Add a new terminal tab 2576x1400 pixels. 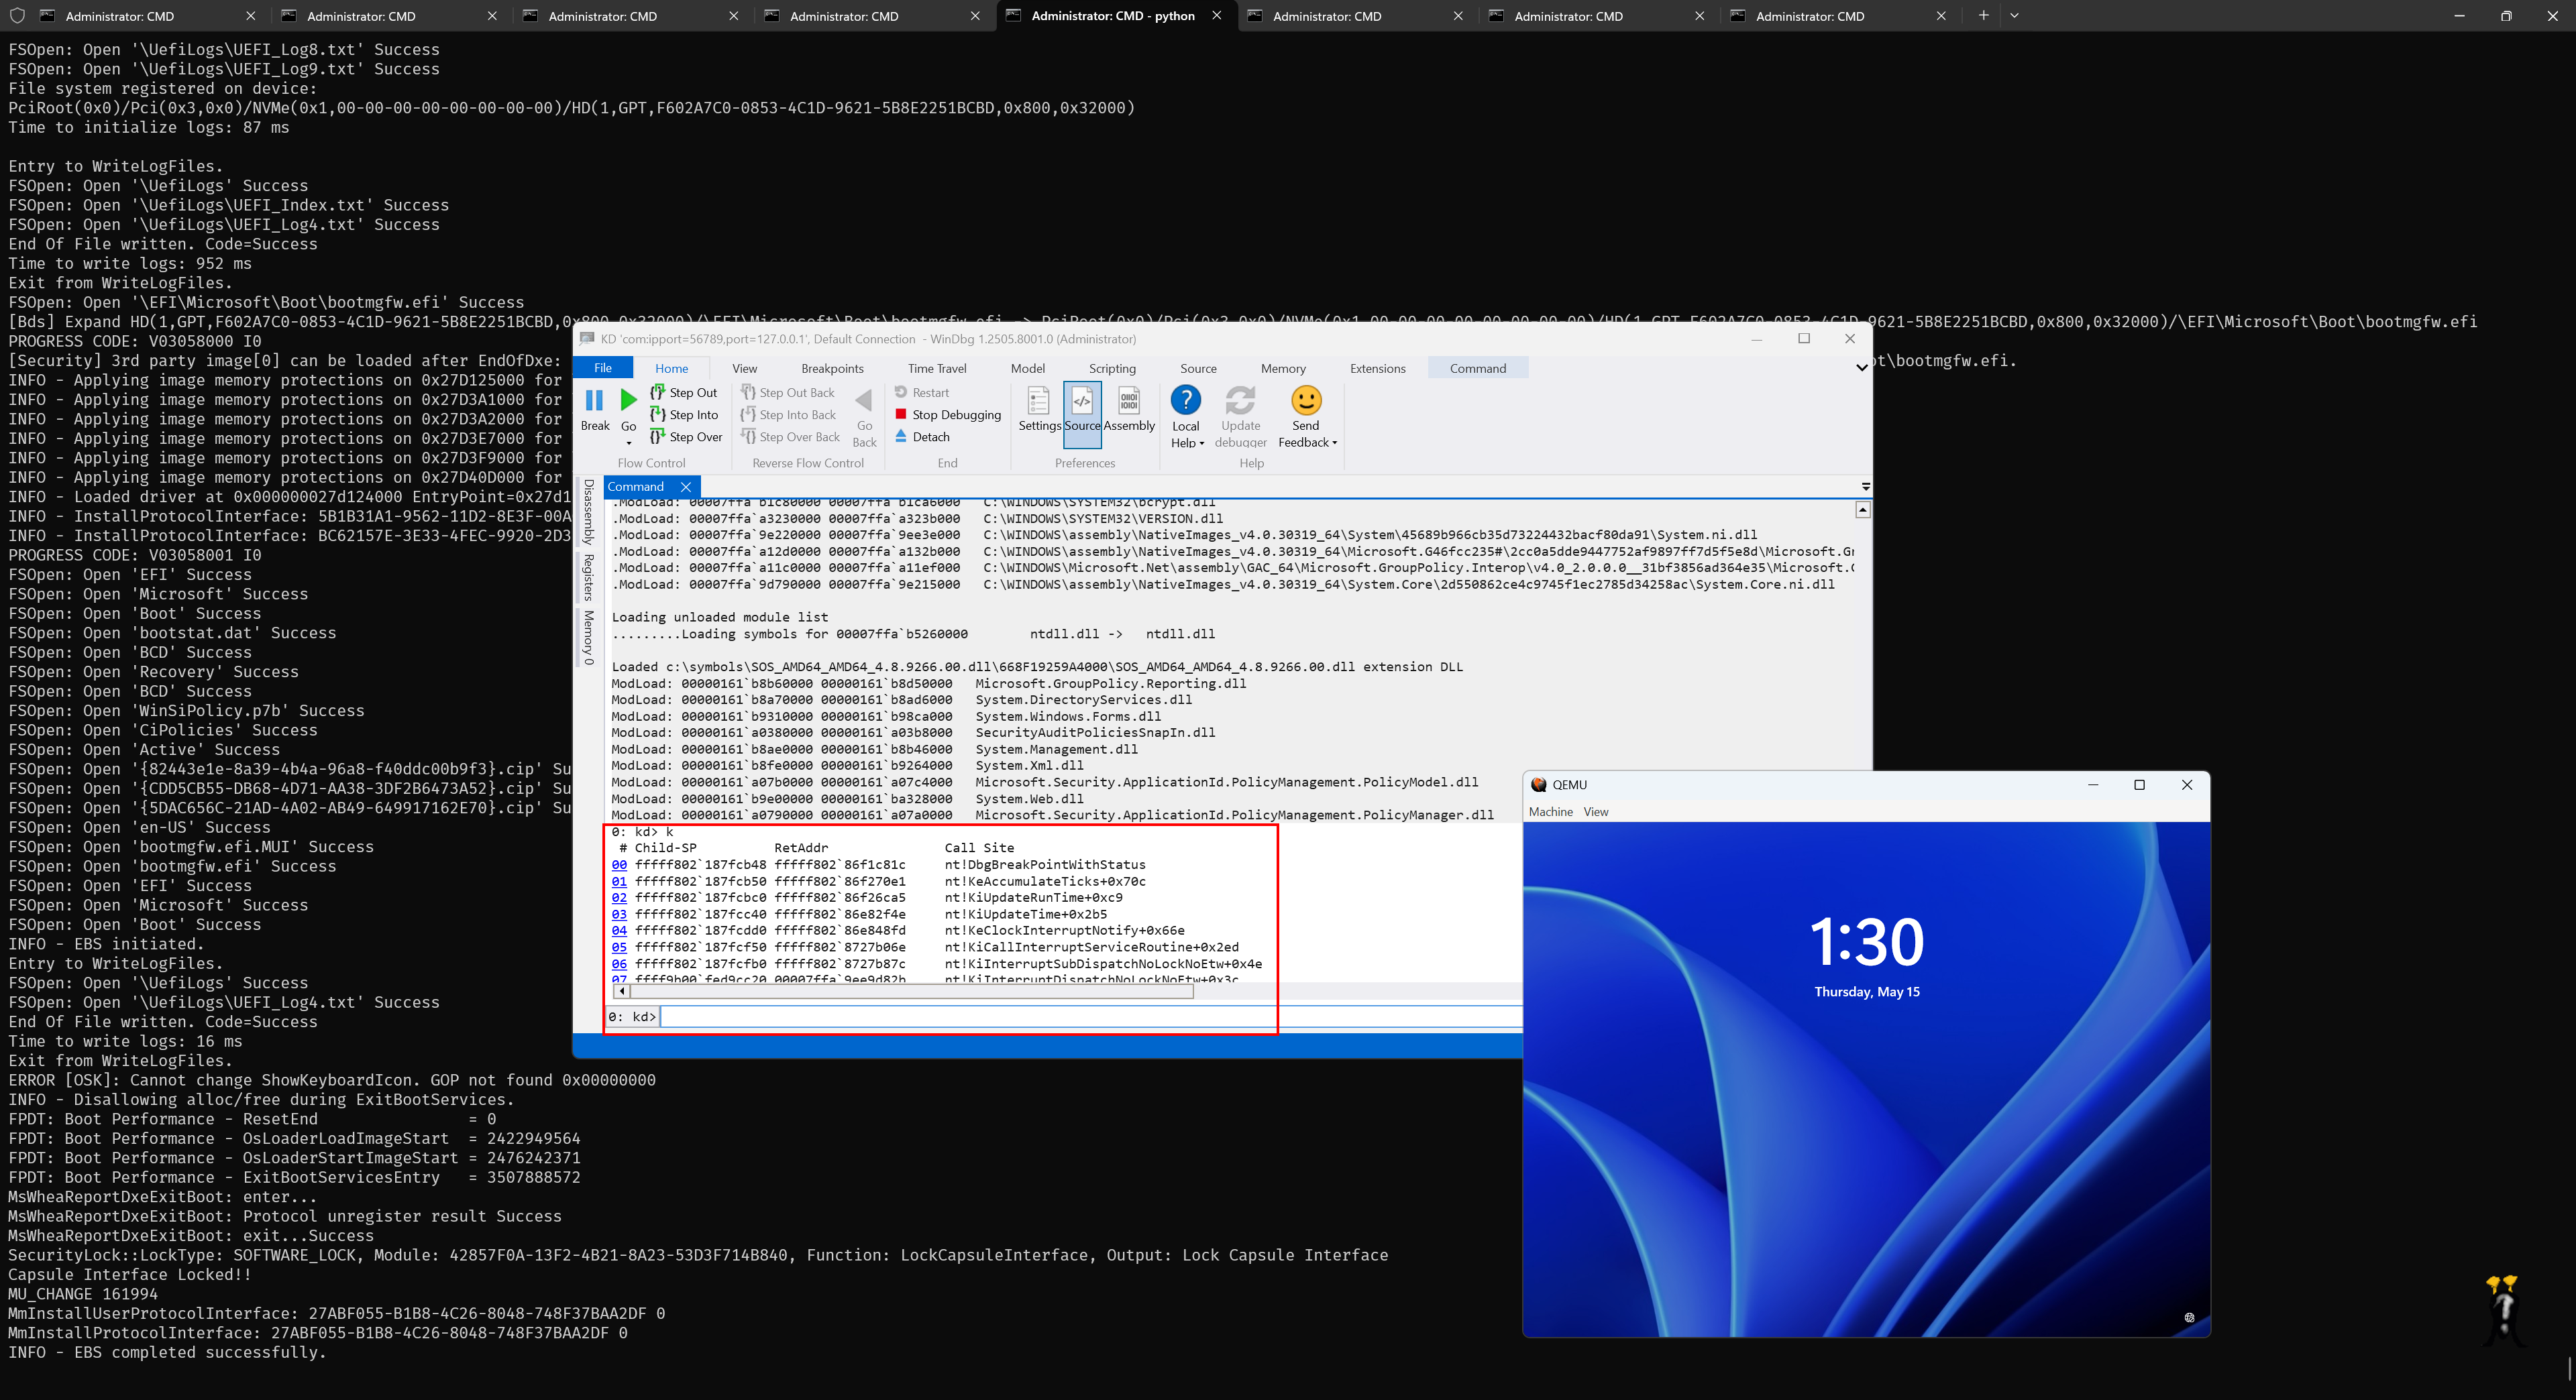pyautogui.click(x=1983, y=16)
